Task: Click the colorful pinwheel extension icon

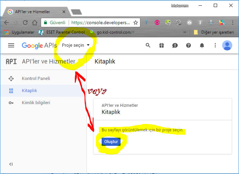Action: (222, 23)
